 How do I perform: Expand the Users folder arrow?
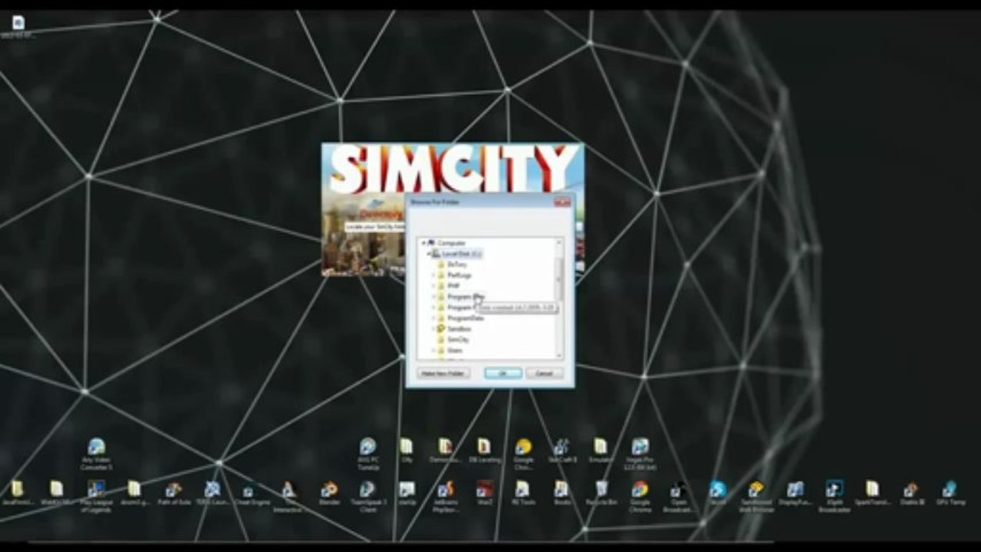(x=433, y=350)
